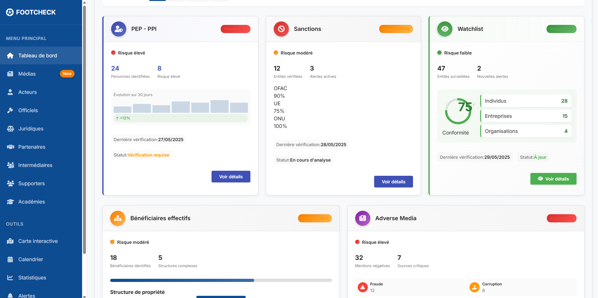Click the FOOTCHECK soccer ball logo icon

10,12
